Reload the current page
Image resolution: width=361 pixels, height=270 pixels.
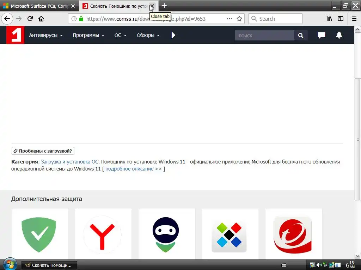coord(30,19)
